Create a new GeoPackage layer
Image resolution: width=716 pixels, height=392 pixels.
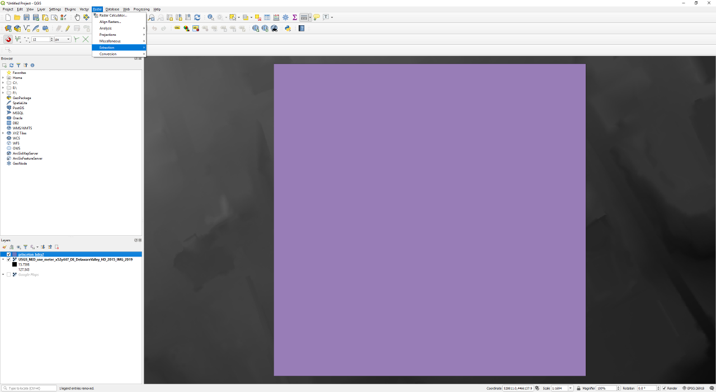(x=17, y=28)
